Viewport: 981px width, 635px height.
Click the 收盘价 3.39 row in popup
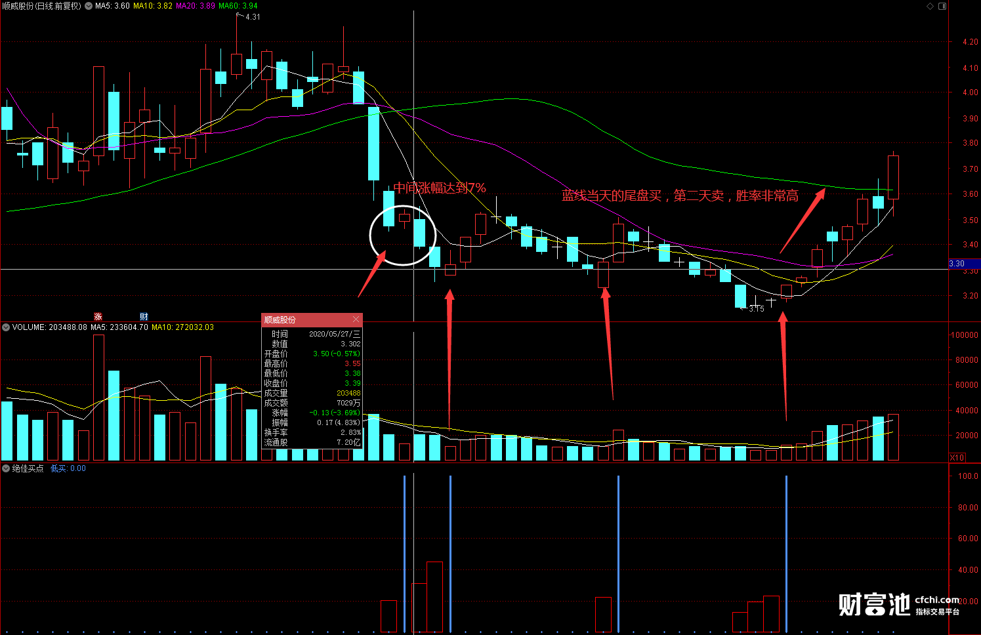click(312, 383)
